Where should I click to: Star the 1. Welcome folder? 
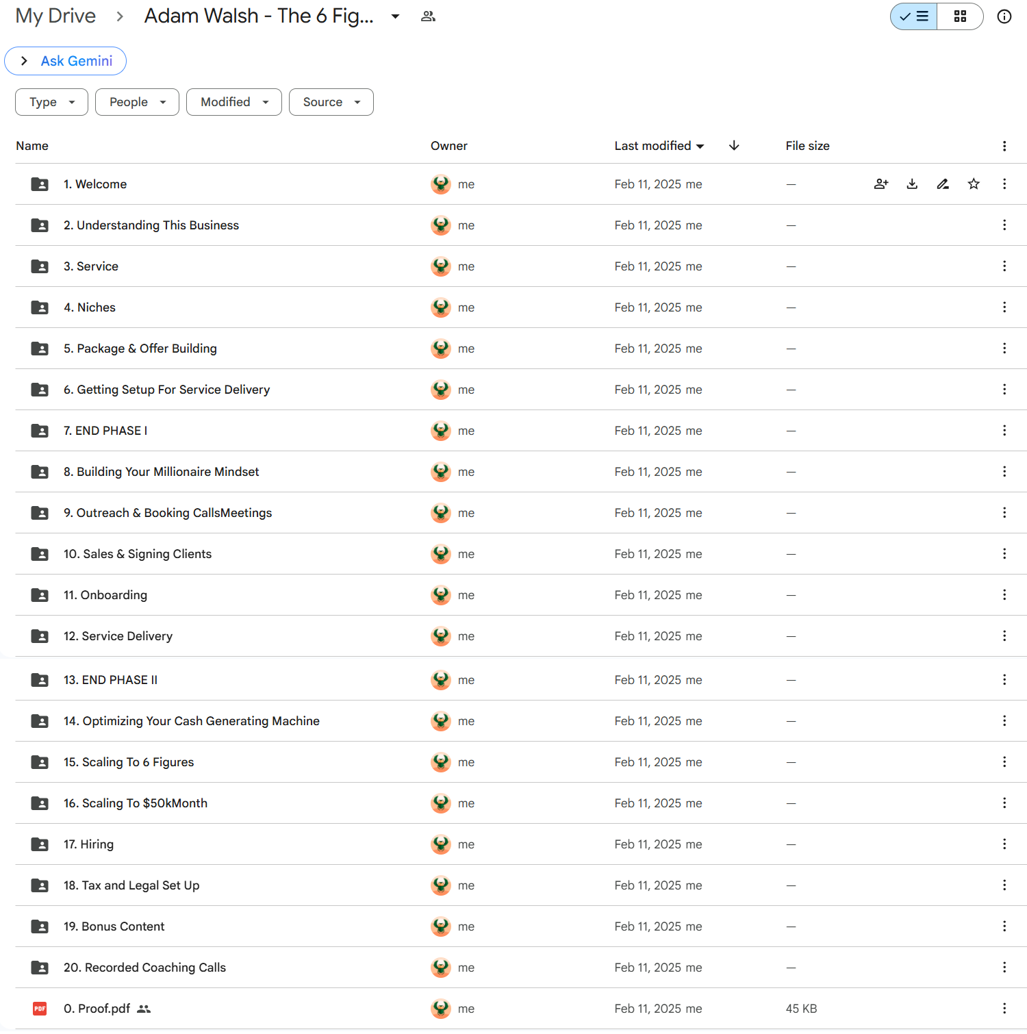pyautogui.click(x=974, y=184)
